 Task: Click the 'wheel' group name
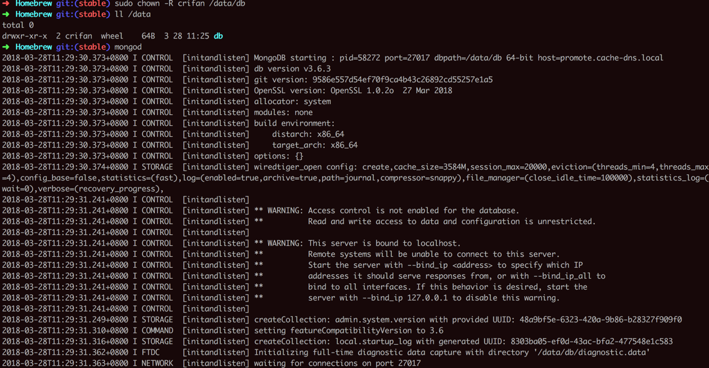[112, 36]
